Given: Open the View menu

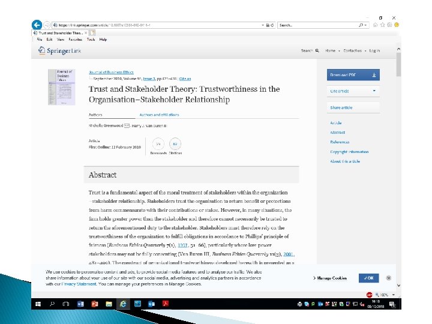Looking at the screenshot, I should [61, 40].
